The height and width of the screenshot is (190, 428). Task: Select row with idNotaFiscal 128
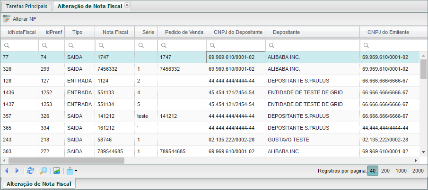210,81
